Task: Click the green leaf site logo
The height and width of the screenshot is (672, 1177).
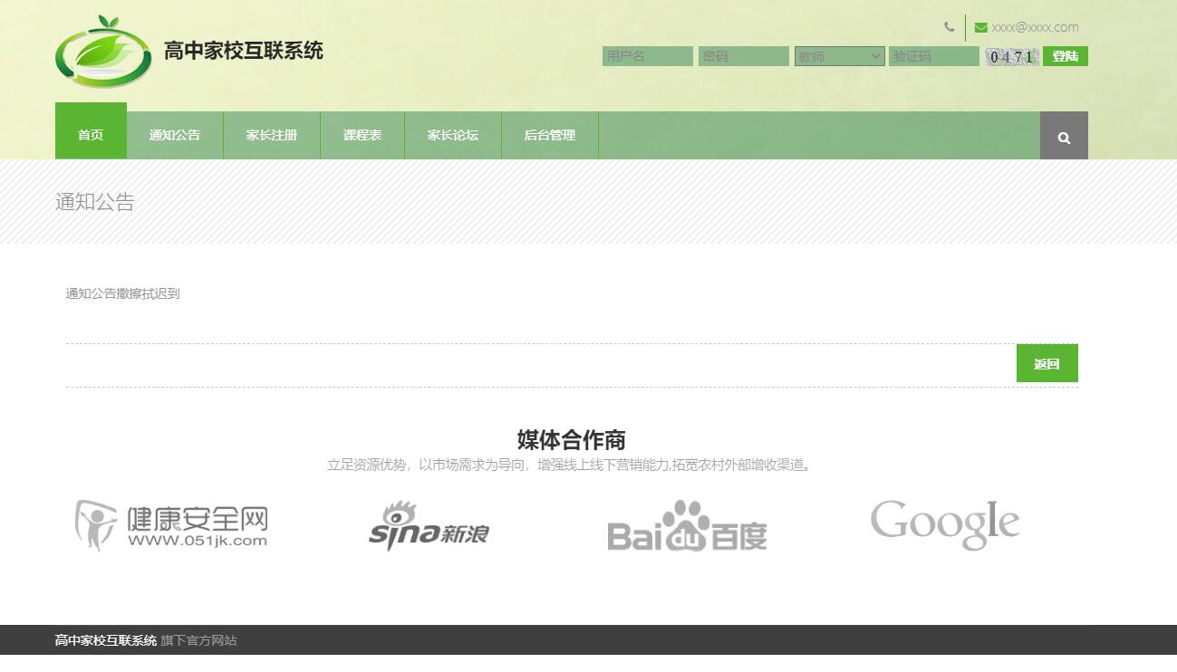Action: coord(106,52)
